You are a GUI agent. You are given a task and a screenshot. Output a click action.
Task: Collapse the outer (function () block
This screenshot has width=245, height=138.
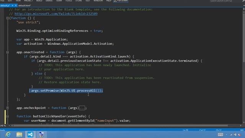tap(7, 18)
